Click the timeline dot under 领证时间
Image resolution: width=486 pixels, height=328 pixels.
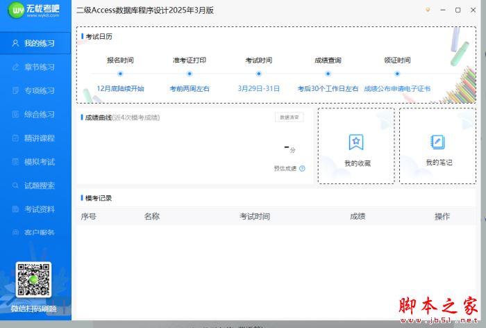coord(397,74)
